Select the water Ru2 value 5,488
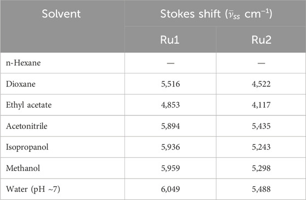The width and height of the screenshot is (306, 200). pos(261,189)
